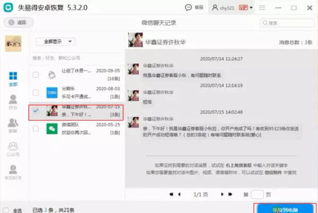
Task: Click the profile avatar with glasses
Action: tap(13, 43)
